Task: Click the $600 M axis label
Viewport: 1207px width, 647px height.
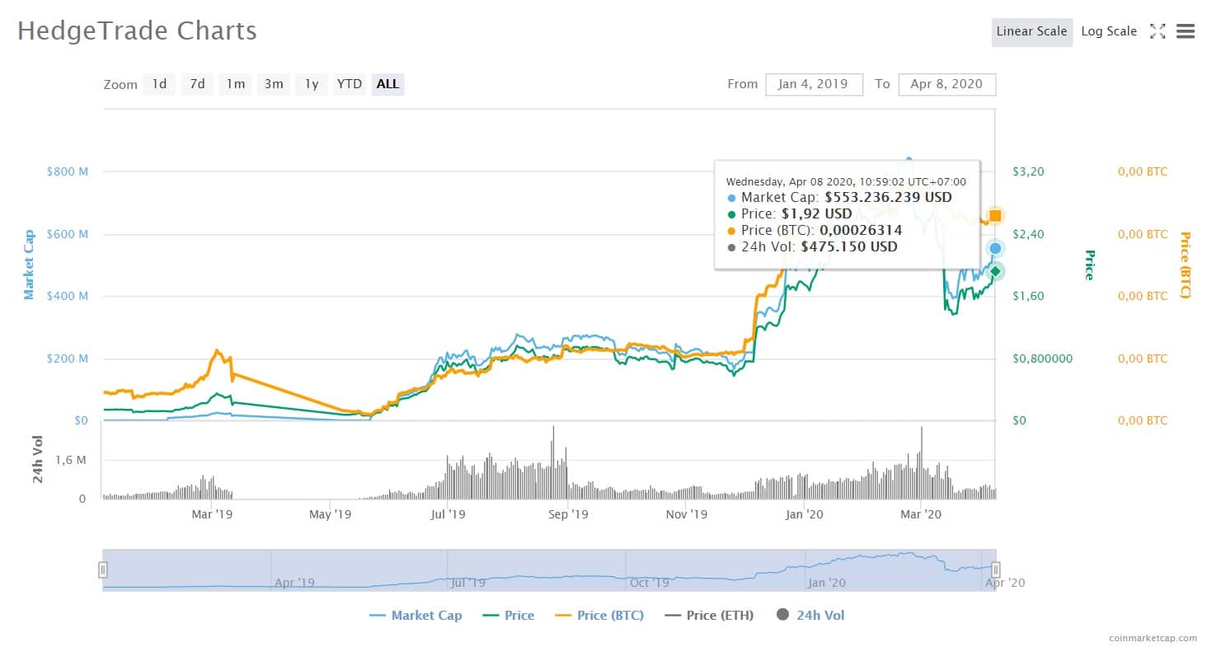Action: [68, 234]
